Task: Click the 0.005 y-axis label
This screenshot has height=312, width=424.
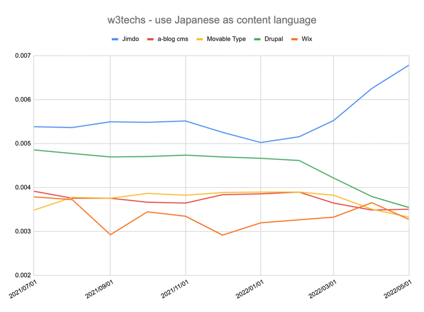Action: [22, 144]
